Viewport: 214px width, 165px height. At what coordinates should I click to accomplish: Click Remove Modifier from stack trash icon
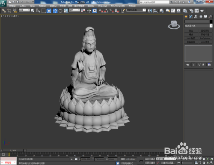[203, 65]
